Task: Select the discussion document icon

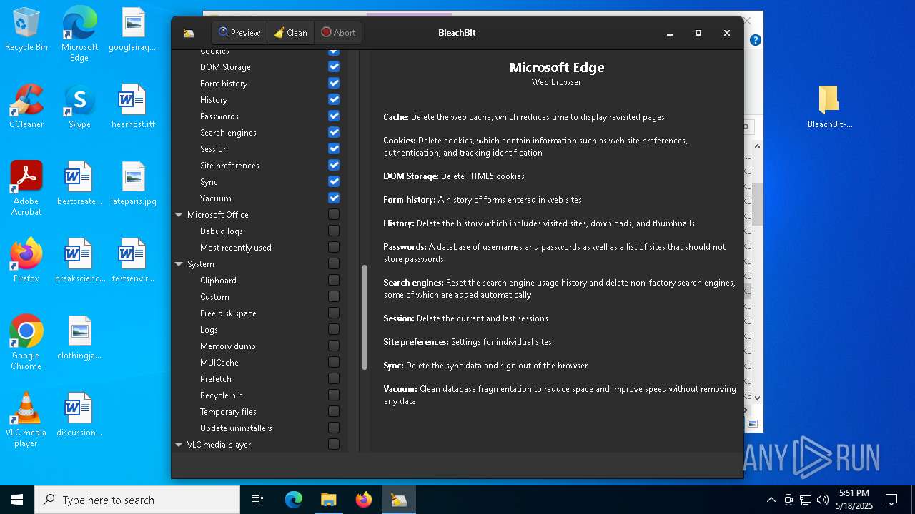Action: pos(79,415)
